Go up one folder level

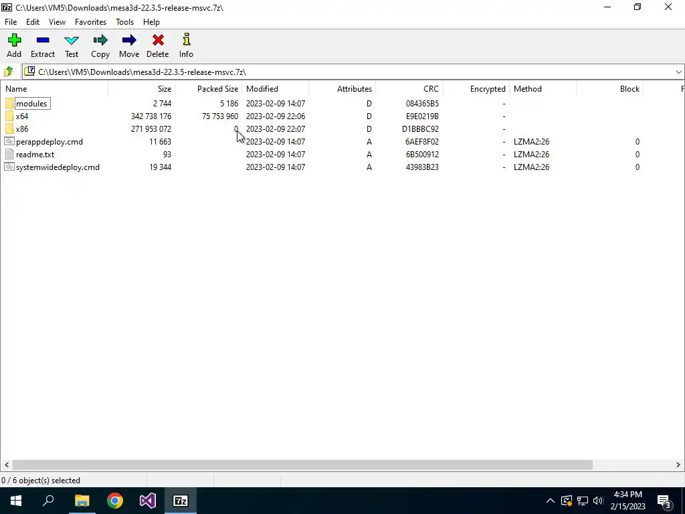pyautogui.click(x=8, y=72)
